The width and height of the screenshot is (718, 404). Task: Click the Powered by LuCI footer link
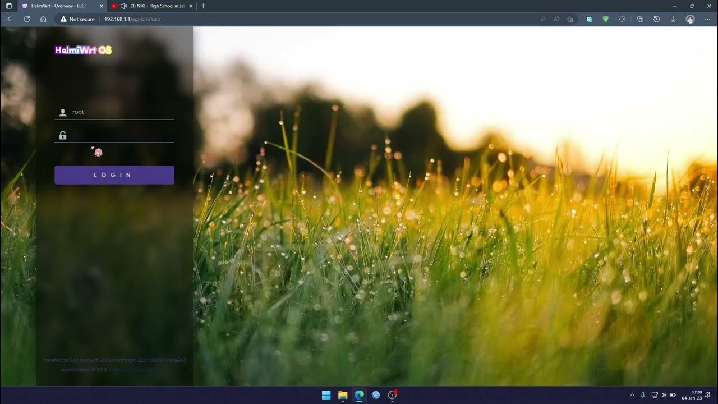pos(114,360)
